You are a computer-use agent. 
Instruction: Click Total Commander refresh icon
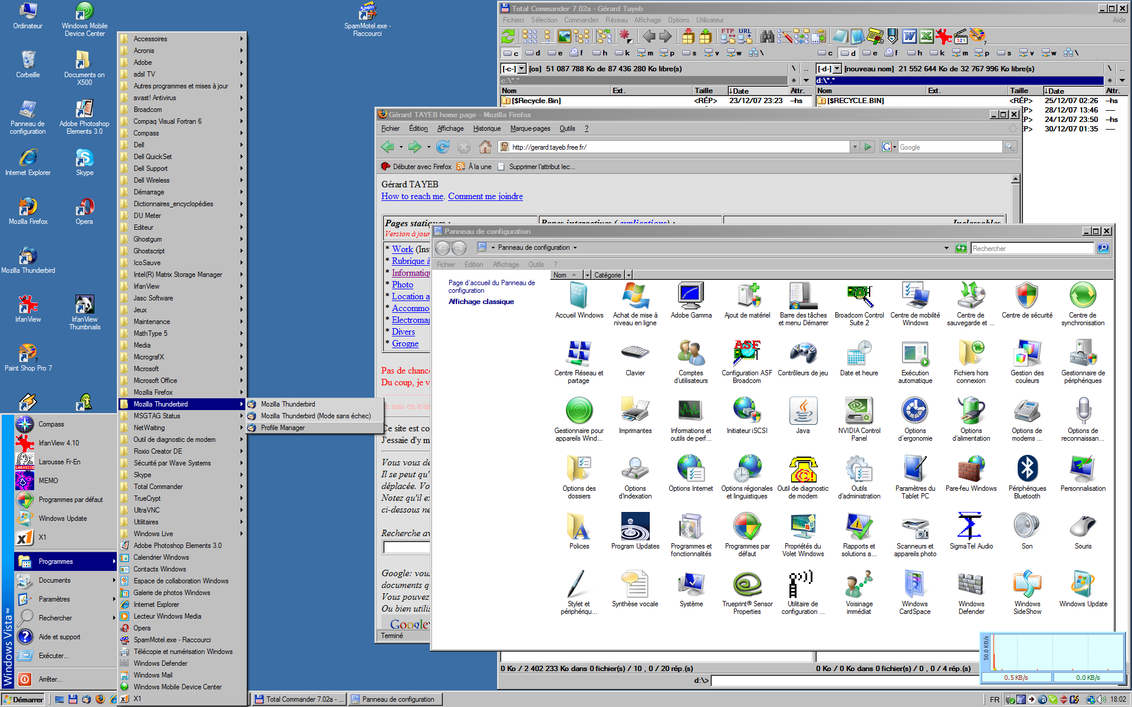tap(508, 37)
